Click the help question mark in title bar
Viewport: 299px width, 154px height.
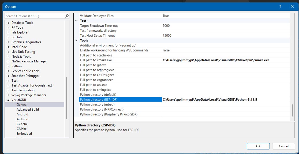click(280, 6)
